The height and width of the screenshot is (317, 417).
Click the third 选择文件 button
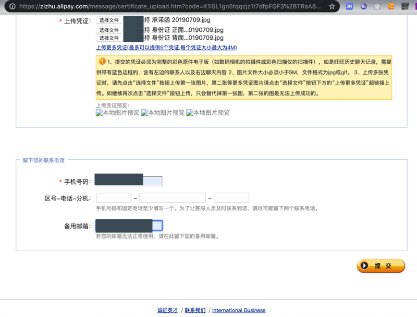[x=109, y=38]
